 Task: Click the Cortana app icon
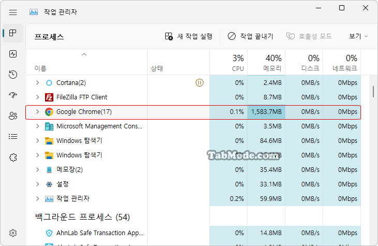[49, 83]
